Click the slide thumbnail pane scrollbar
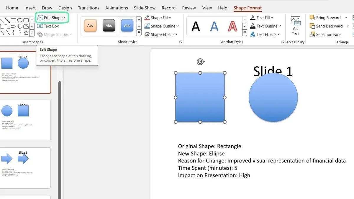 point(60,140)
